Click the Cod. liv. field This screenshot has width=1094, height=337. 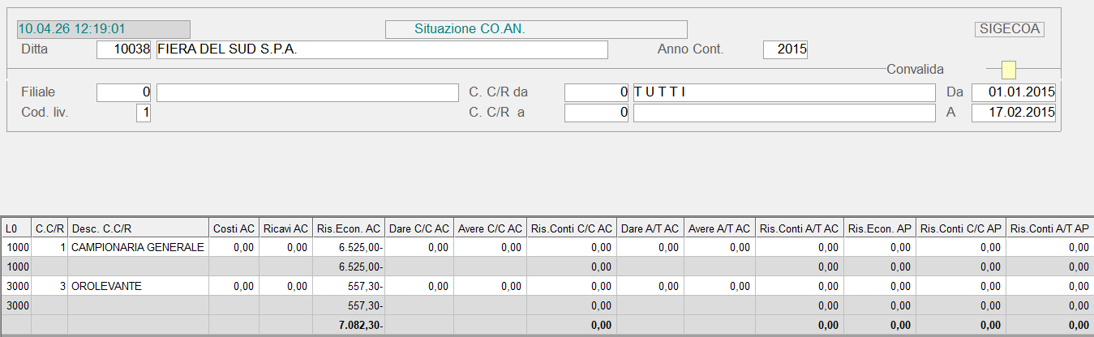144,113
